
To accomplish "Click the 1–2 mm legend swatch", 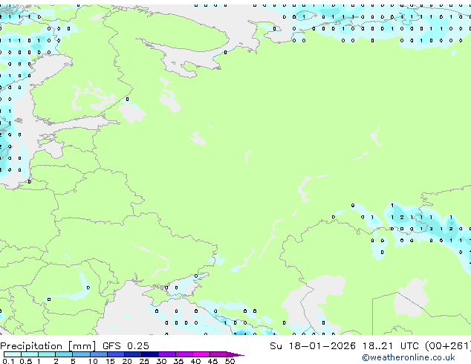I will (x=47, y=354).
